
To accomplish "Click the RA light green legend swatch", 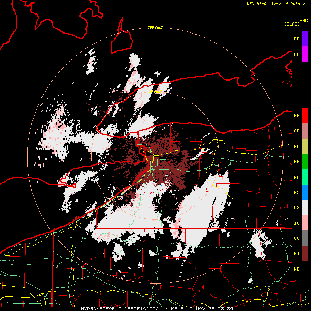I will coord(305,177).
